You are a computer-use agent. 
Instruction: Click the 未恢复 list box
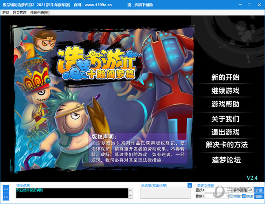[x=166, y=193]
